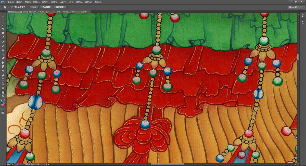
Task: Click the 填充屏幕 button
Action: (x=60, y=7)
